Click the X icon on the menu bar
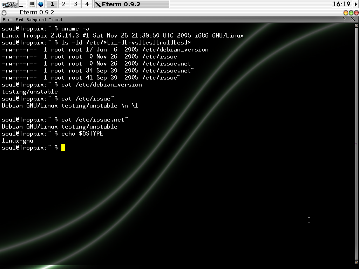The image size is (359, 269). click(353, 20)
